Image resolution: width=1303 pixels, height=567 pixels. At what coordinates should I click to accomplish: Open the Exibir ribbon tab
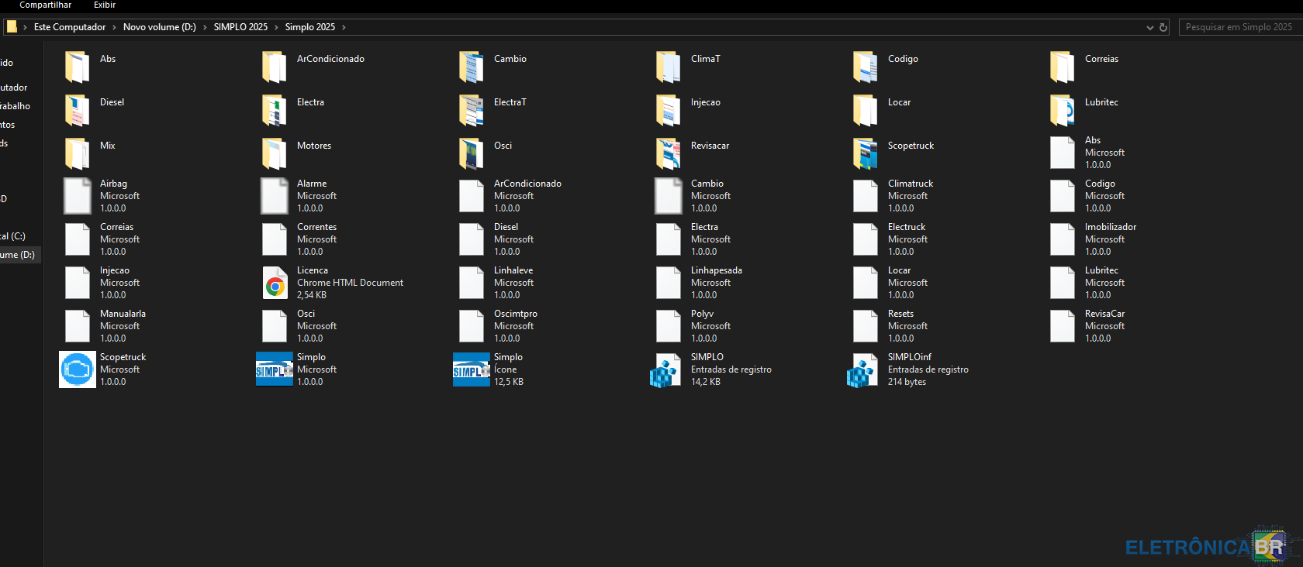point(105,5)
